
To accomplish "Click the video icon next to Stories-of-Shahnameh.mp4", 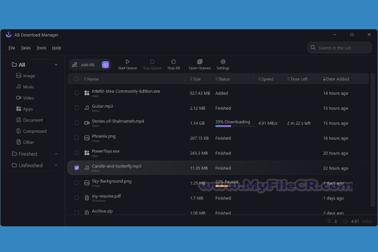I will pos(87,123).
